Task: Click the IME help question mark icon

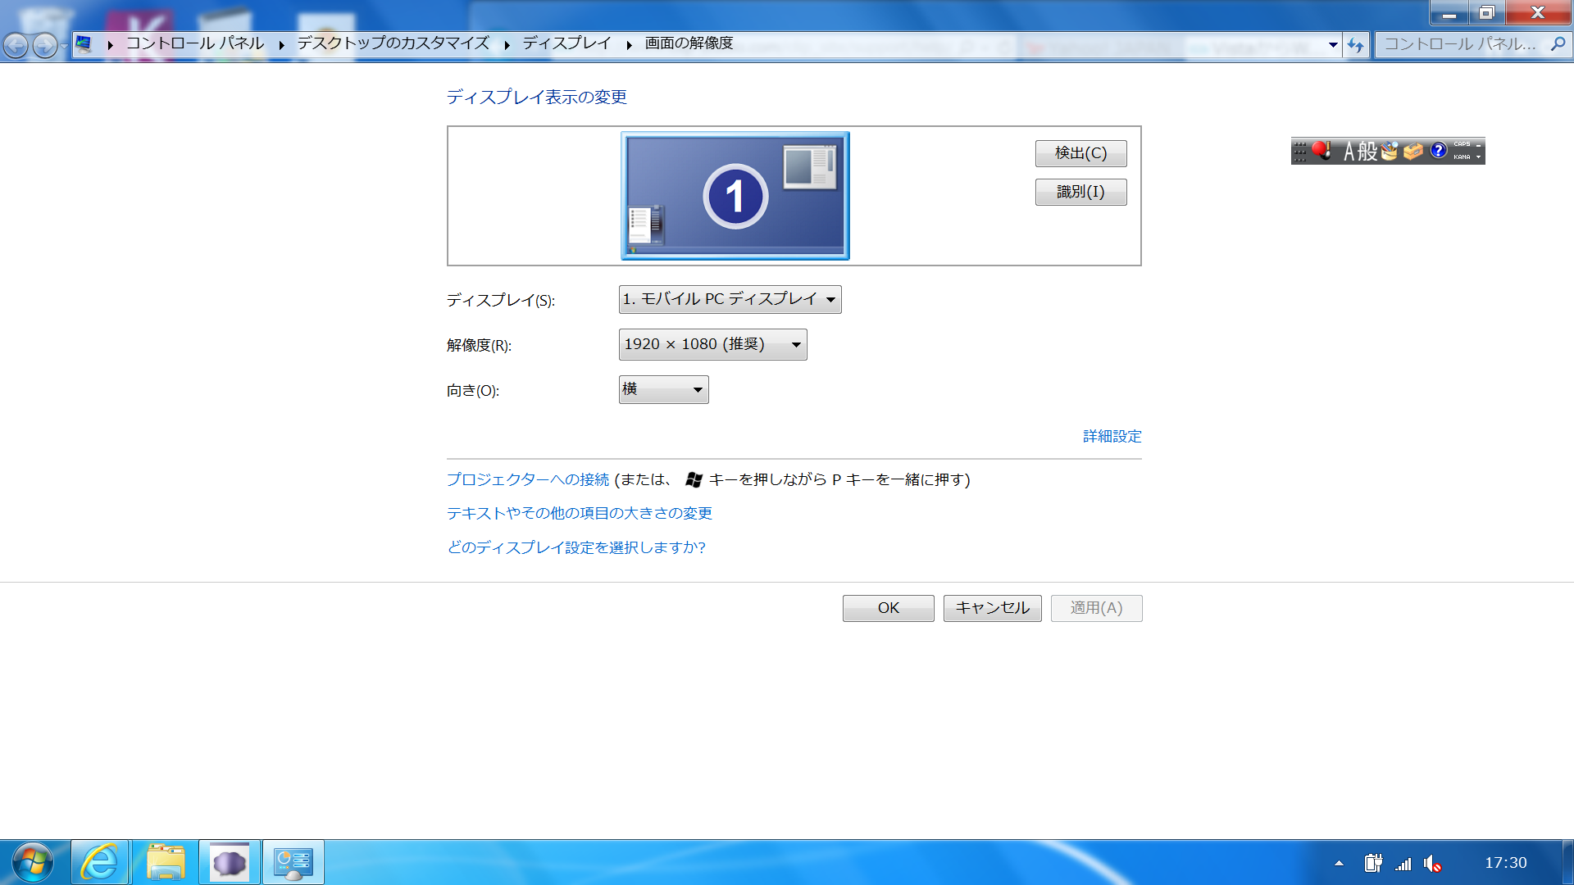Action: click(1438, 151)
